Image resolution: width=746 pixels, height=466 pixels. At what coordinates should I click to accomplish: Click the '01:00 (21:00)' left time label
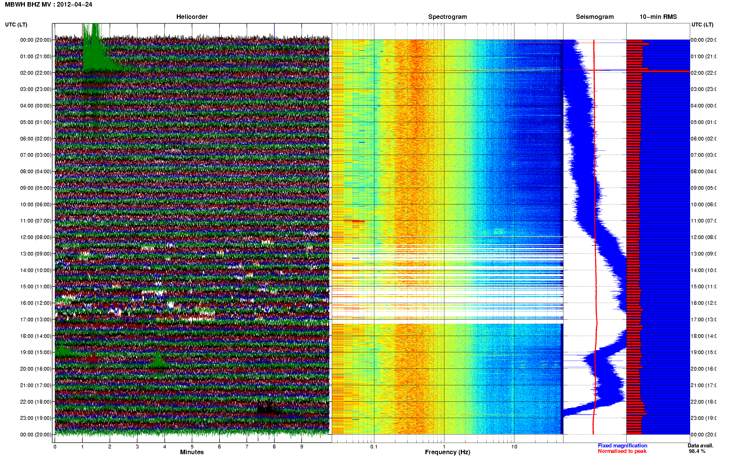[x=36, y=56]
